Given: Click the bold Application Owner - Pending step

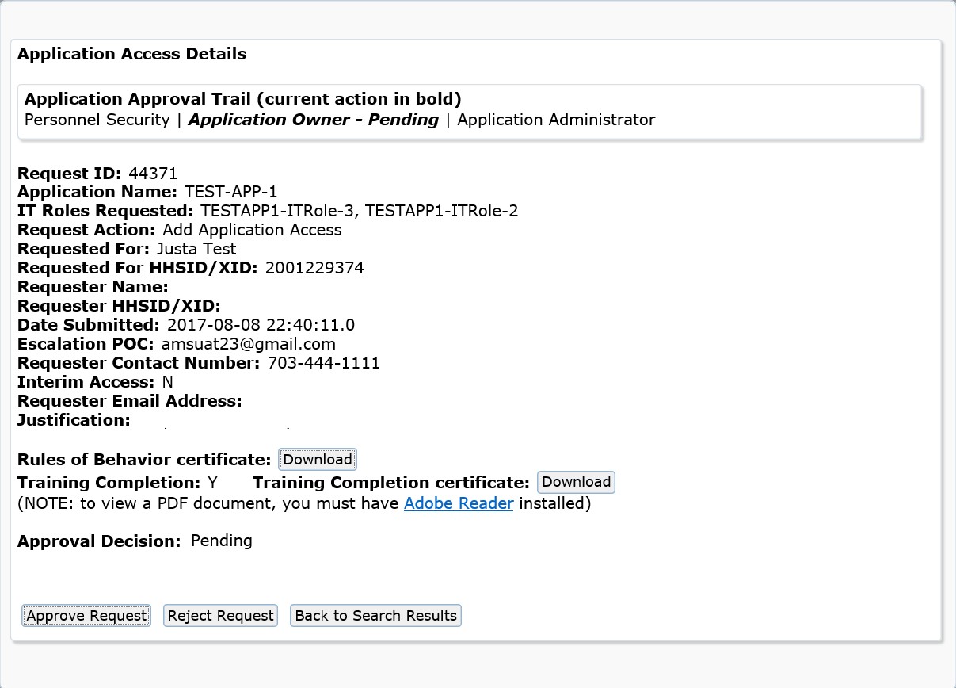Looking at the screenshot, I should point(313,120).
